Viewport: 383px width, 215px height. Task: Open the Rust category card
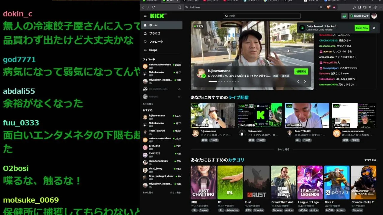click(257, 182)
